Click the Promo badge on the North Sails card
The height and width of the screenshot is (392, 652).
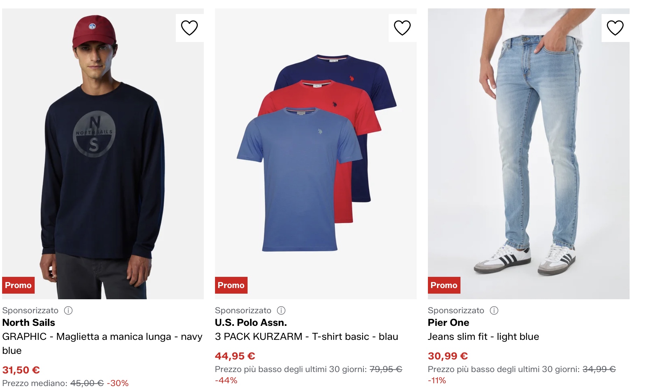[x=18, y=285]
